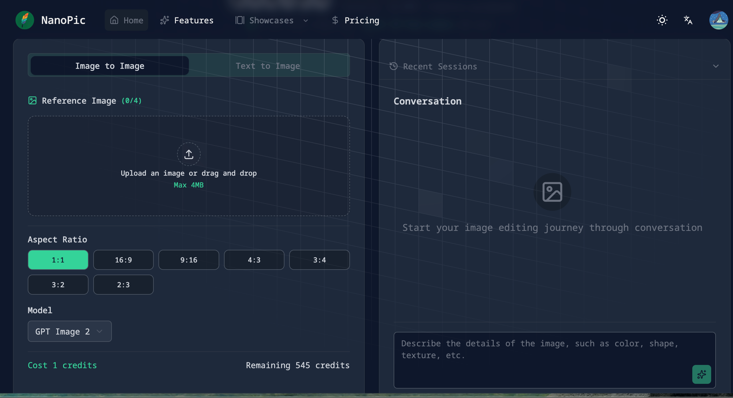
Task: Click the Cost 1 credits text
Action: [x=62, y=365]
